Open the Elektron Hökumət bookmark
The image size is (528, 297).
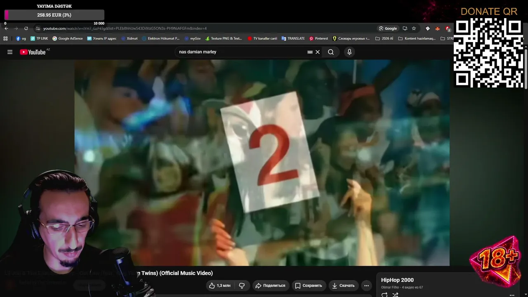(161, 38)
